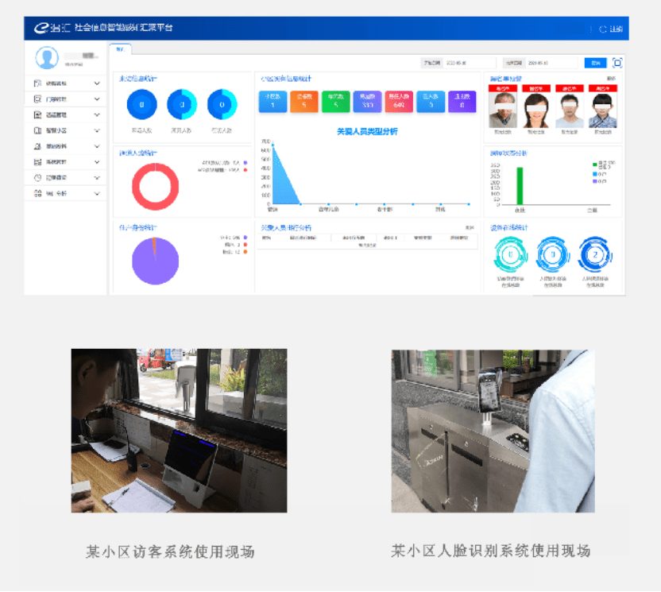This screenshot has height=592, width=661.
Task: Toggle blue legend square of bar chart
Action: (x=595, y=174)
